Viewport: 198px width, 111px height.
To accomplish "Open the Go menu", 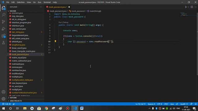I will (34, 2).
